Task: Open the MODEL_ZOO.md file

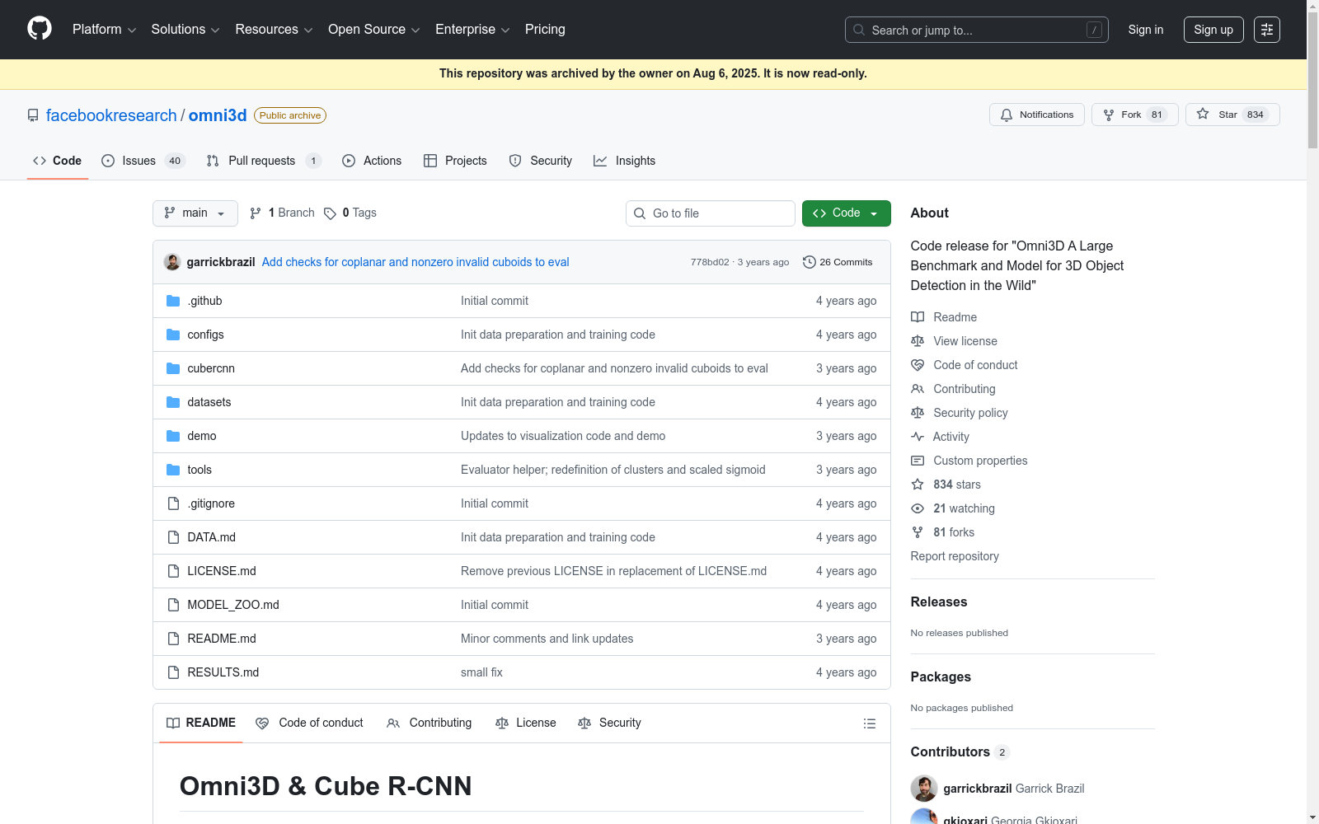Action: pyautogui.click(x=233, y=605)
